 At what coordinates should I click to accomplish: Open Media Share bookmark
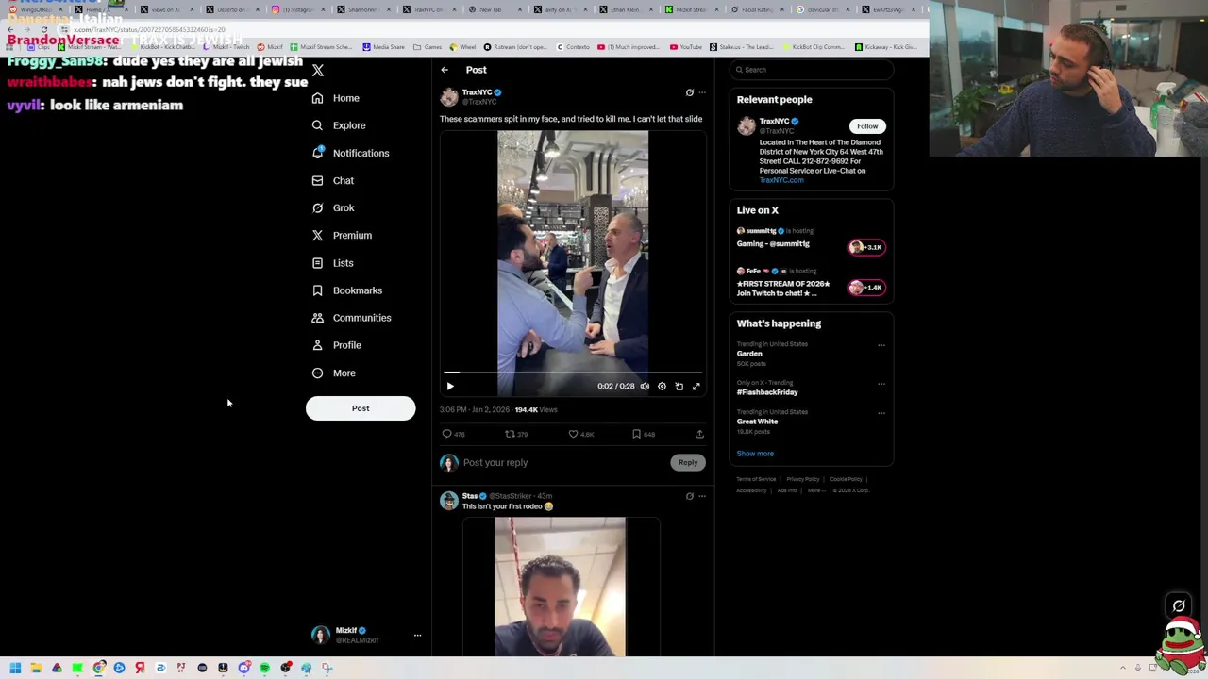click(382, 47)
